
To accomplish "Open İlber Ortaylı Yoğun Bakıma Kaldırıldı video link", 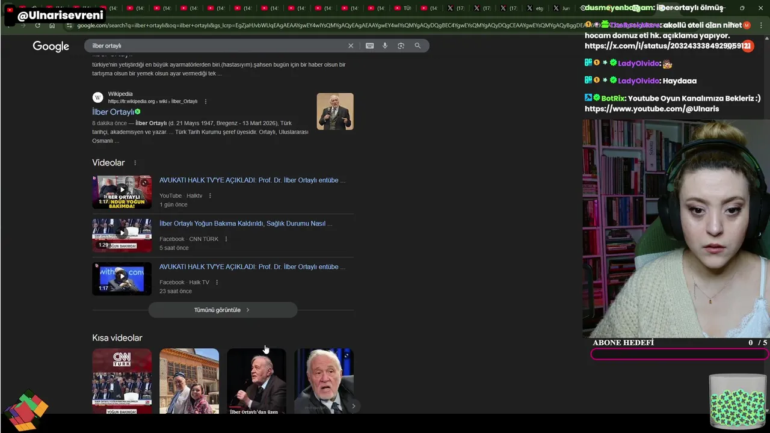I will 245,223.
